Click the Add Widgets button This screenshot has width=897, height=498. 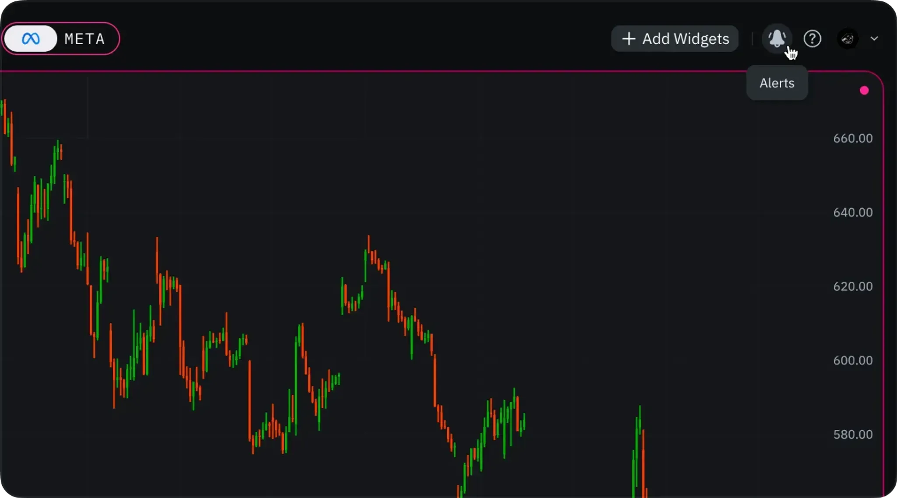675,39
